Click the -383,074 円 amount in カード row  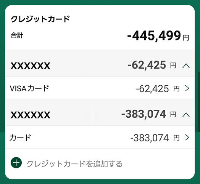[155, 138]
